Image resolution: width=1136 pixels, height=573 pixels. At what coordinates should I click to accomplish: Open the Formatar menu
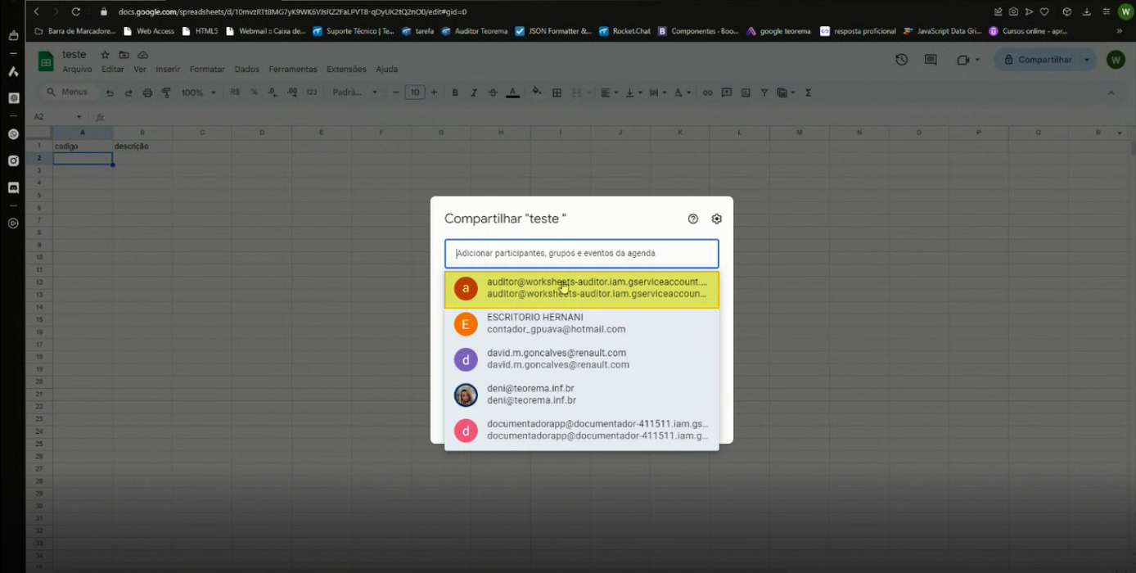(x=207, y=70)
